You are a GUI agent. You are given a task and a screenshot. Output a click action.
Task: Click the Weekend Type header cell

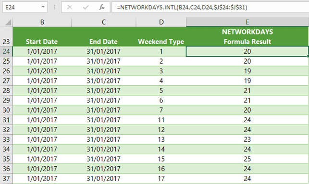pos(161,37)
